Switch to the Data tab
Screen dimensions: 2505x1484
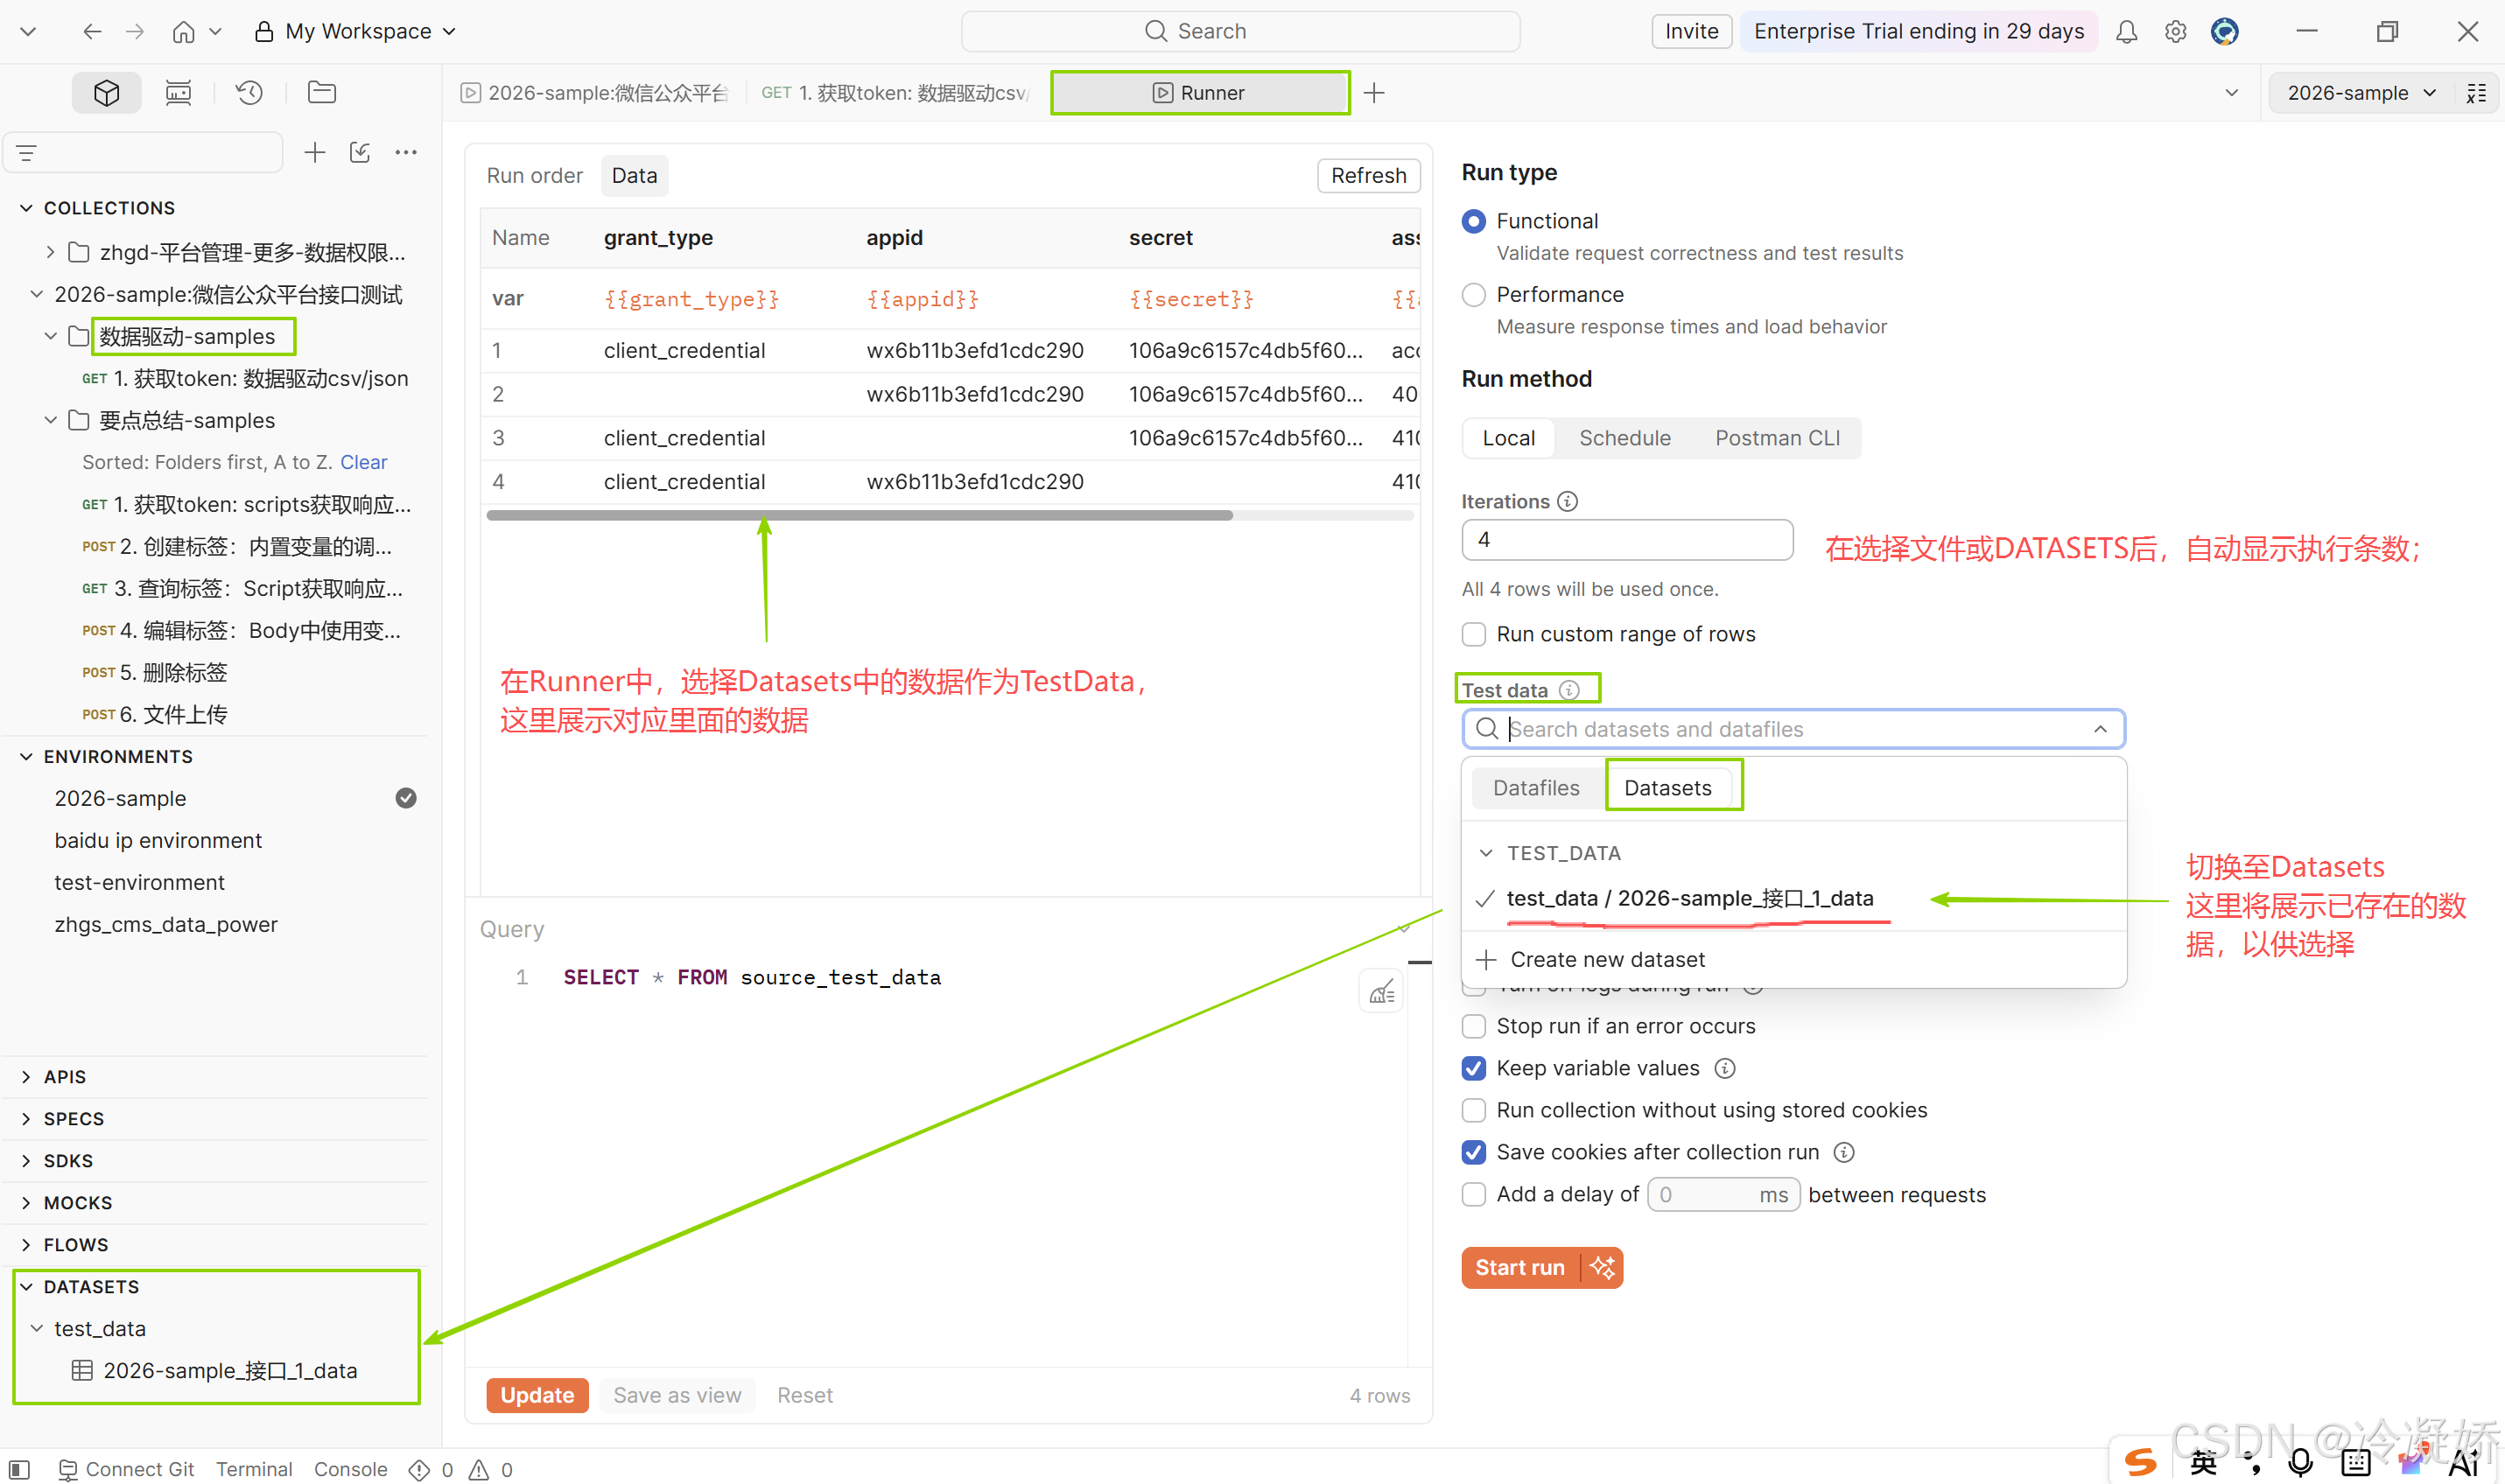click(x=635, y=176)
